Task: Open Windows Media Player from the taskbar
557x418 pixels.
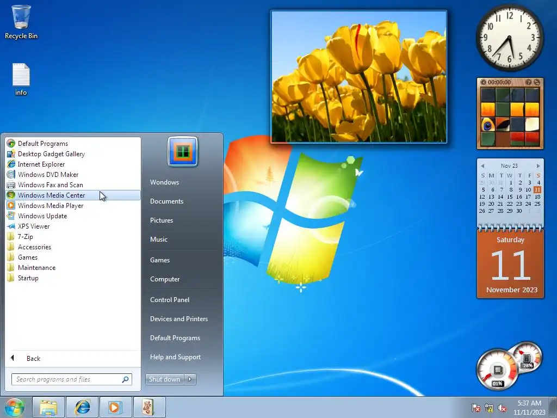Action: coord(115,407)
